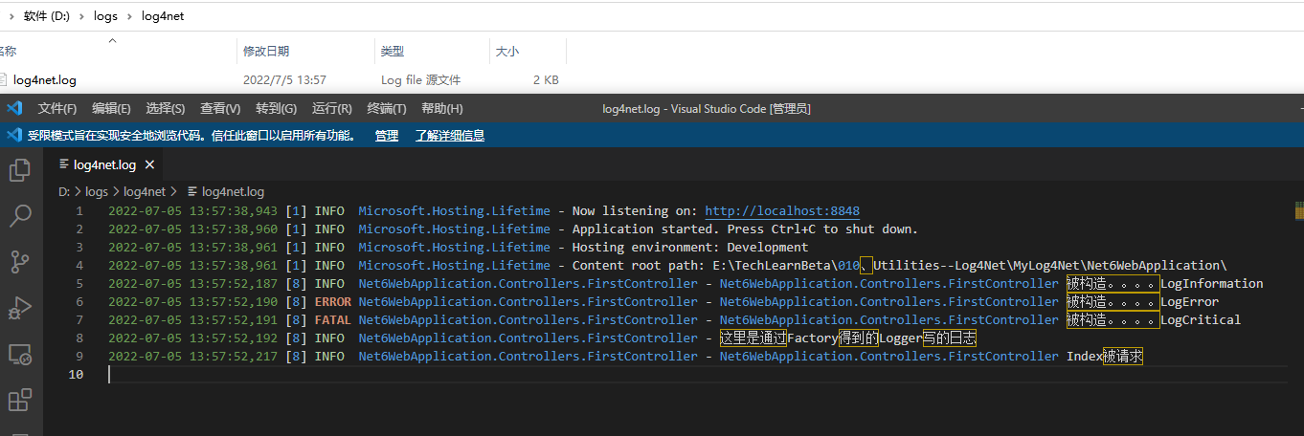Click the LogError text on line 6
This screenshot has width=1304, height=436.
click(x=1190, y=302)
